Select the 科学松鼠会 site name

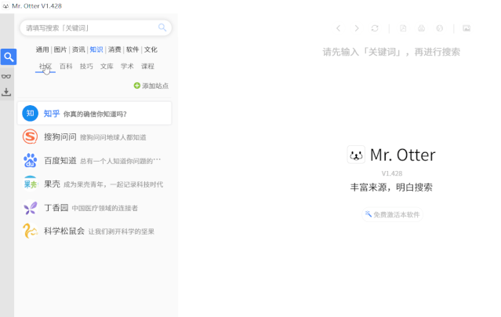click(x=64, y=231)
